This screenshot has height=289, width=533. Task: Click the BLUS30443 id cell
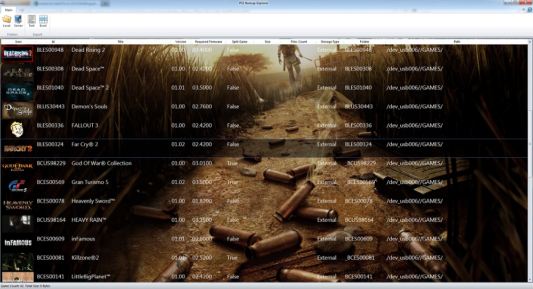coord(51,107)
